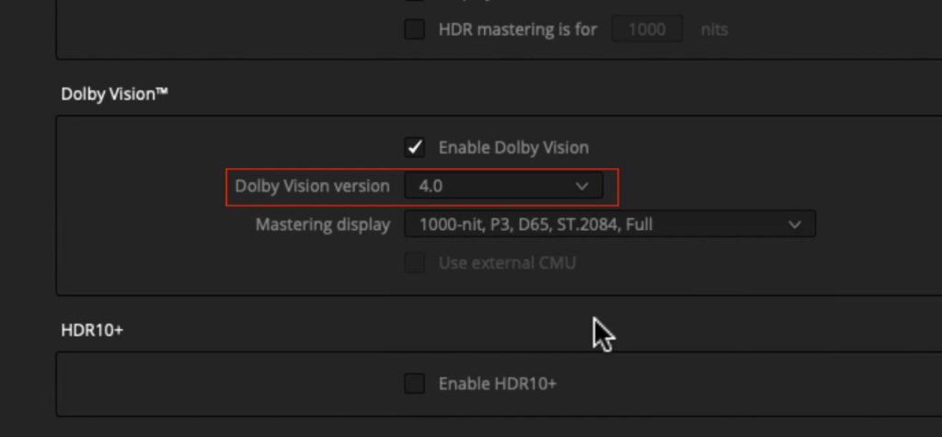The width and height of the screenshot is (942, 437).
Task: Select the HDR10+ section heading
Action: coord(92,330)
